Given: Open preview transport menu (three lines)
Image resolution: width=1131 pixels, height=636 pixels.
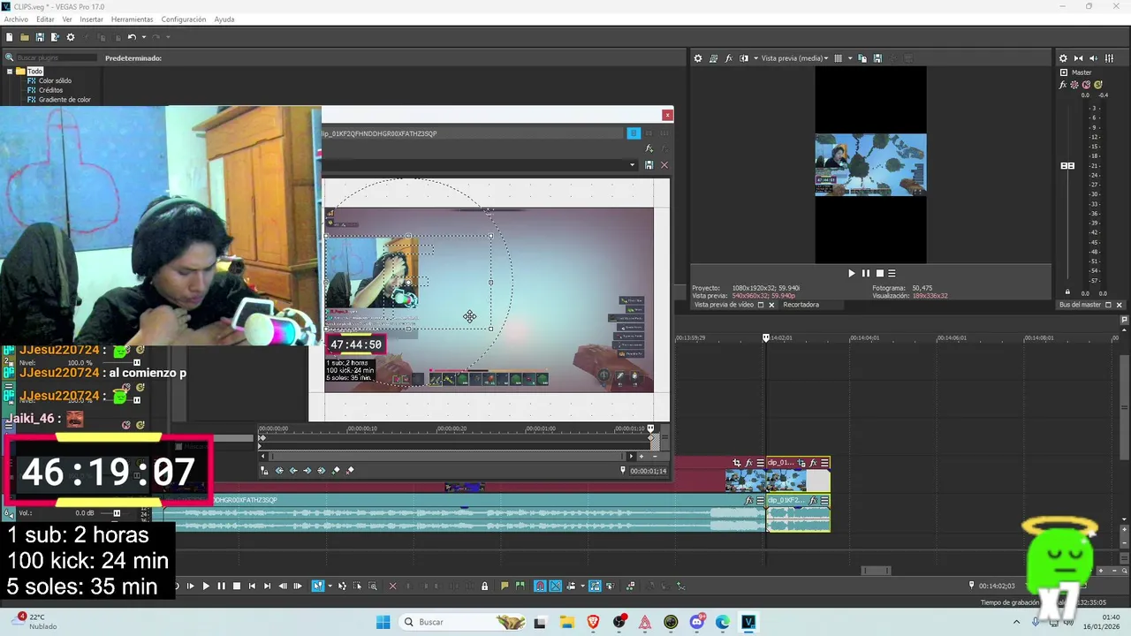Looking at the screenshot, I should click(892, 273).
